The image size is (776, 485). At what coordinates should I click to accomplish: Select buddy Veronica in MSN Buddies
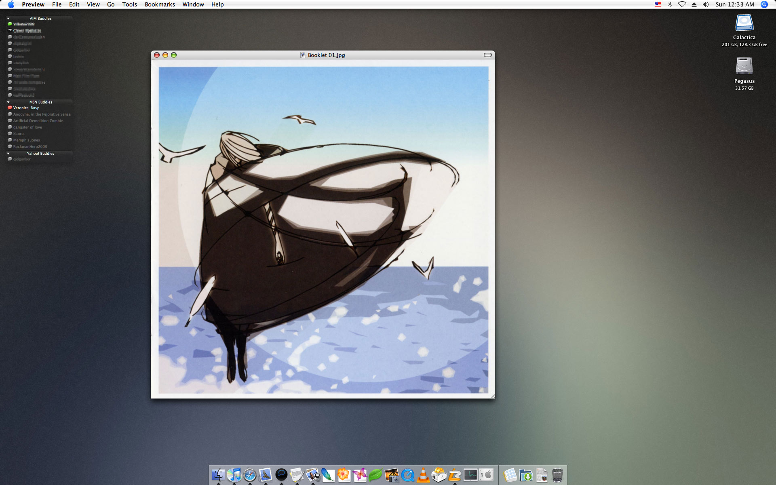point(39,108)
